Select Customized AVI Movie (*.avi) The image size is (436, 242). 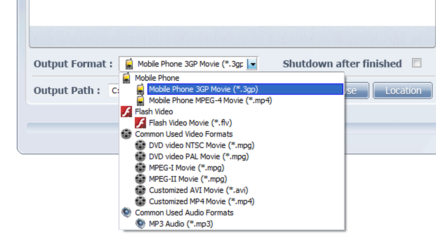[x=198, y=190]
